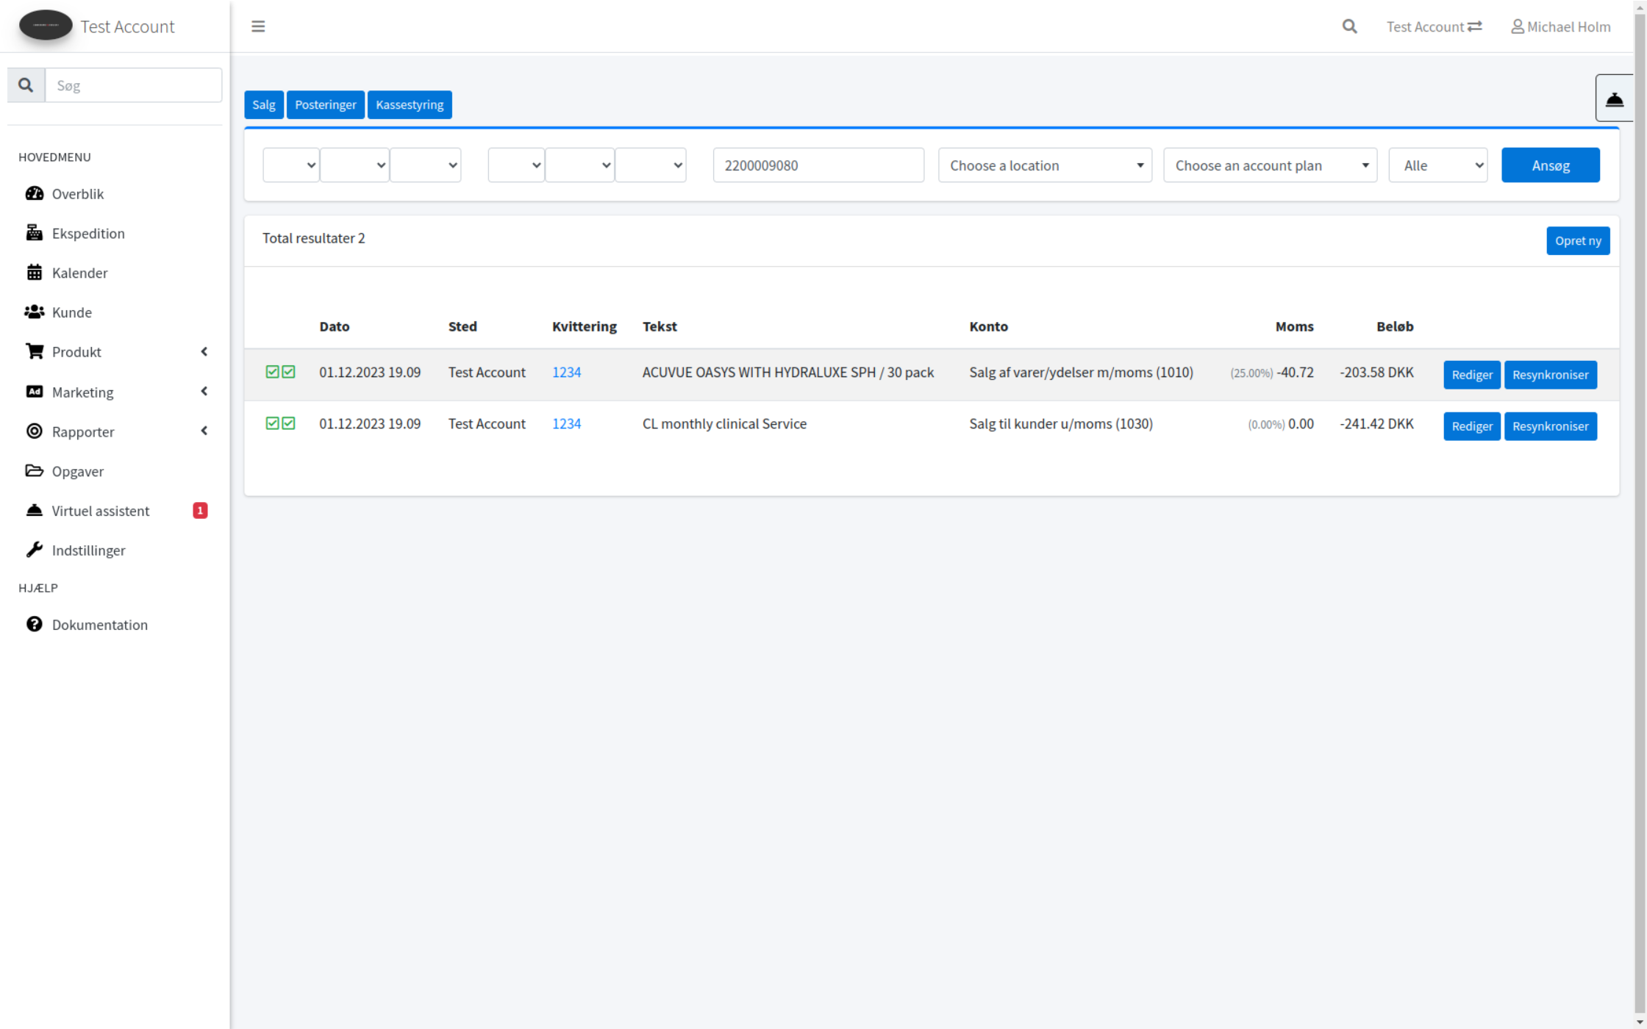
Task: Open Virtuel assistent menu item
Action: (100, 512)
